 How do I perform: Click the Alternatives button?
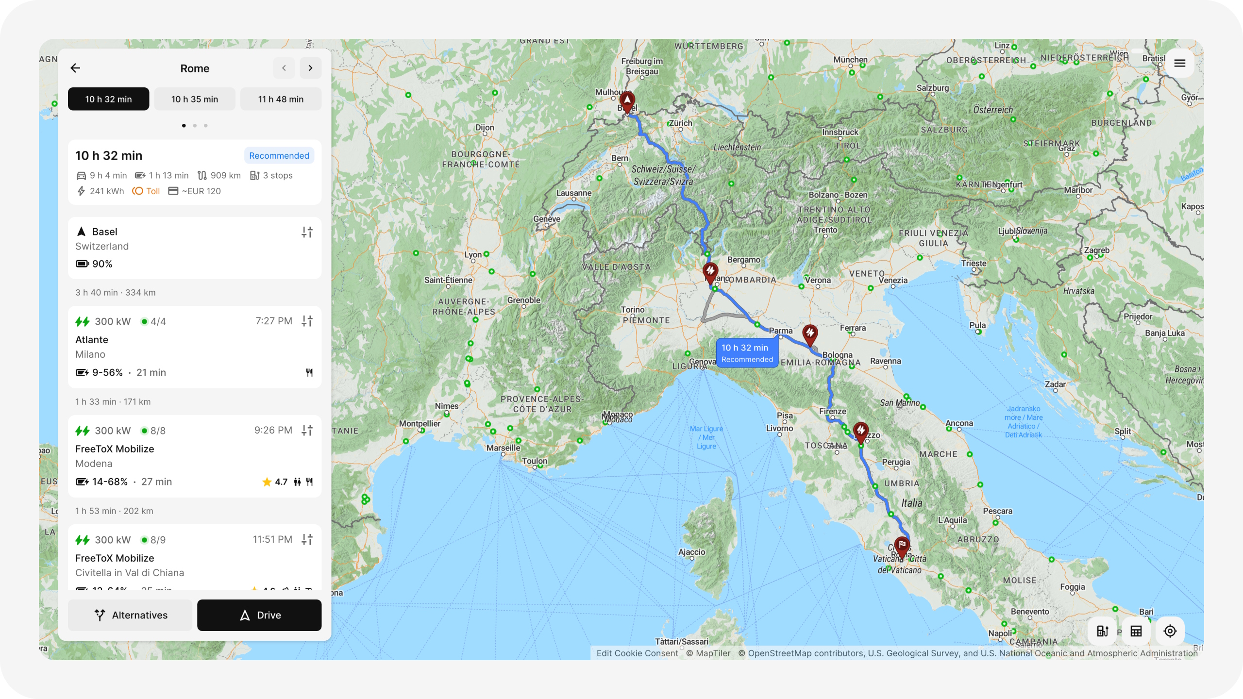click(130, 615)
